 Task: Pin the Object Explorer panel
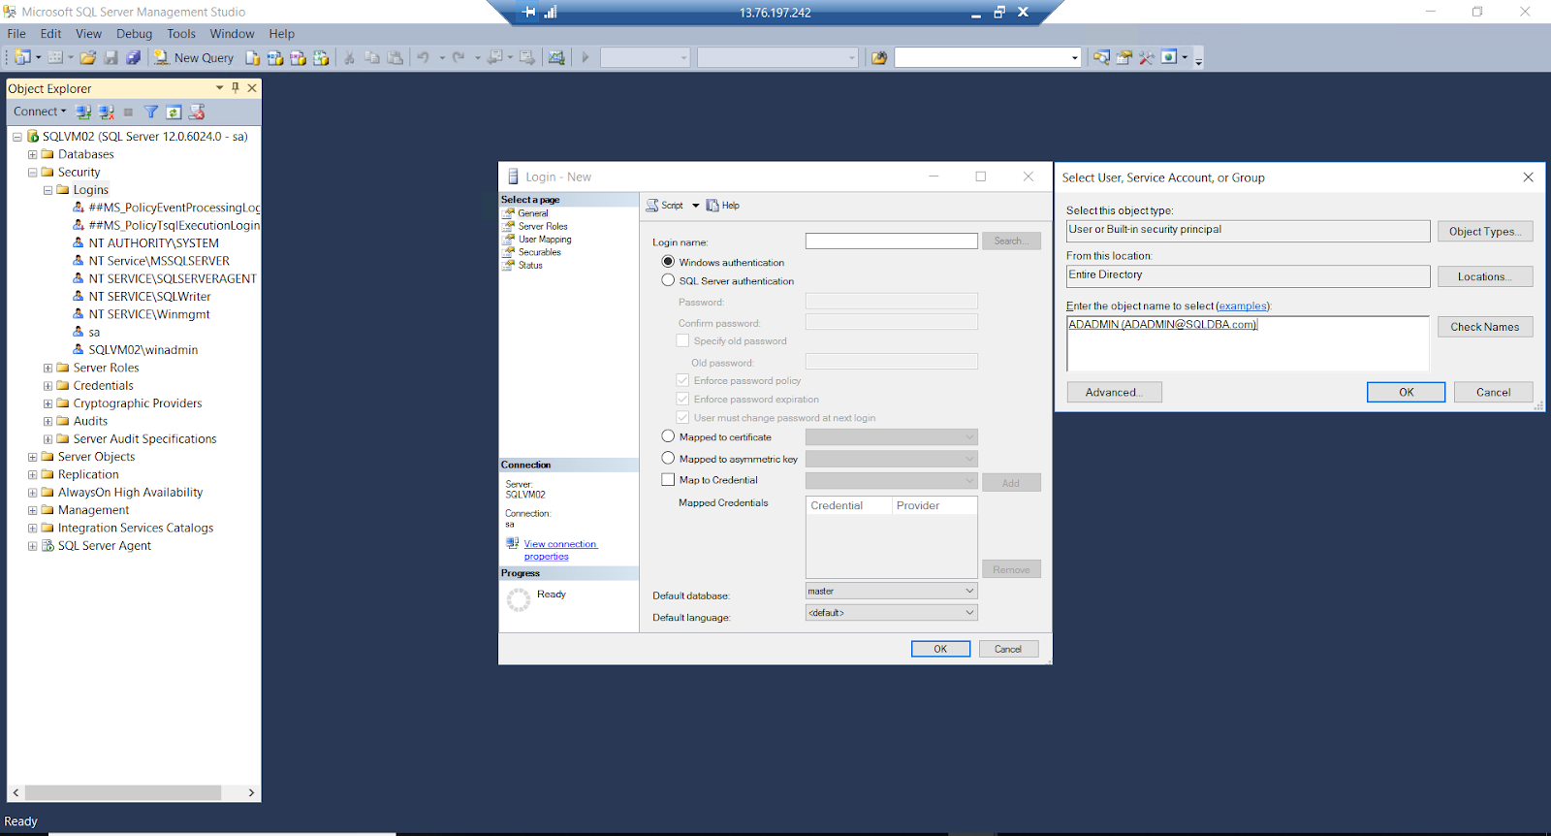[236, 87]
